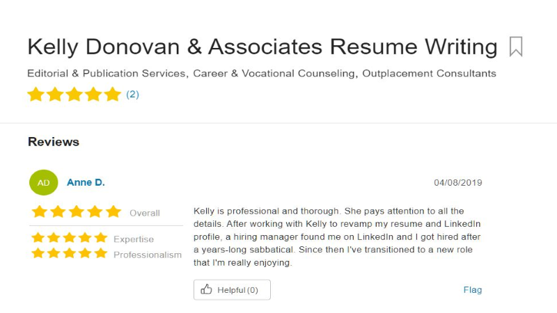
Task: Click the fifth star in Anne's Overall rating
Action: (x=113, y=211)
